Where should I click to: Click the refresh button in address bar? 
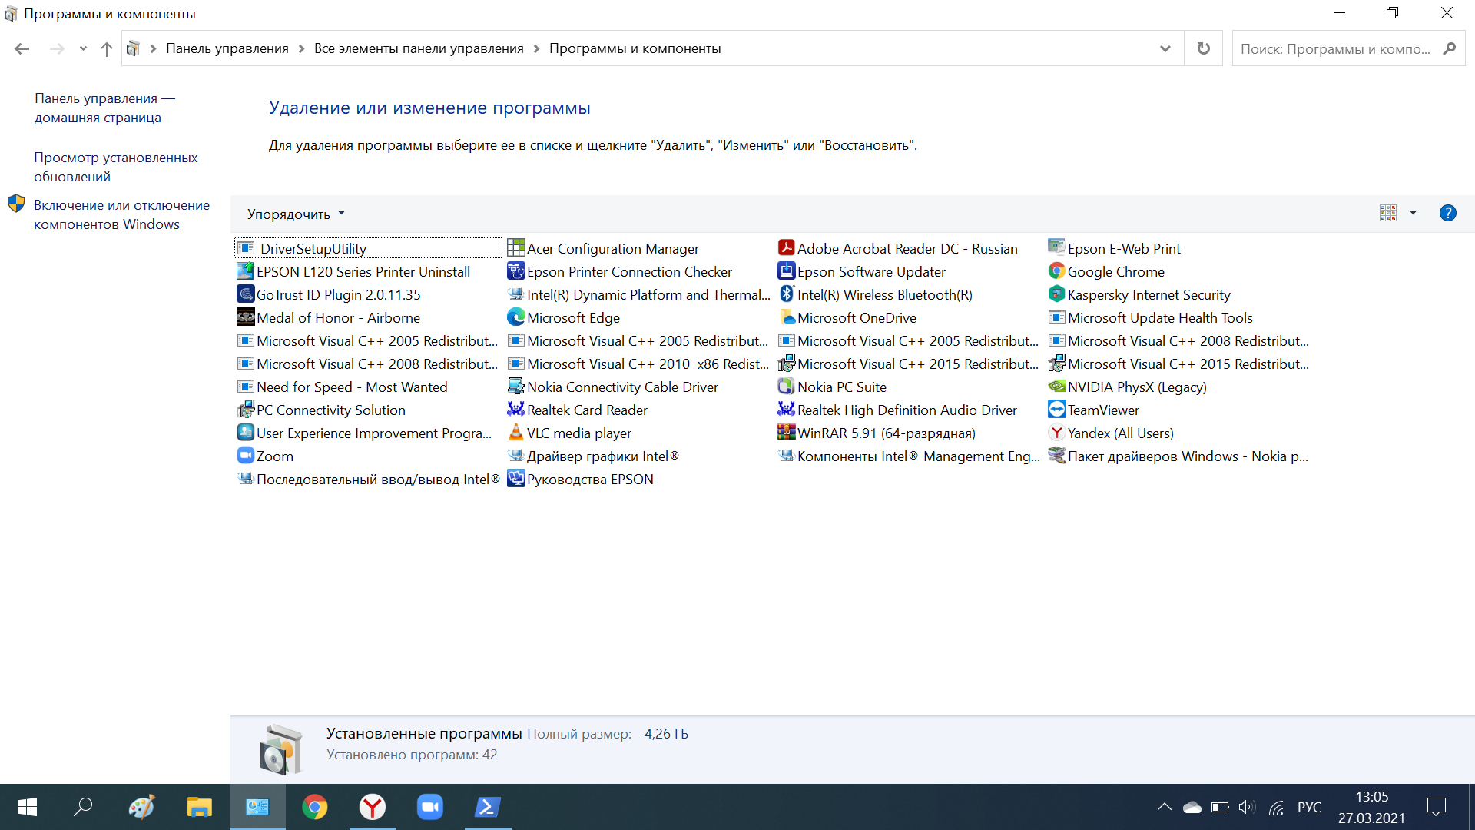click(x=1203, y=48)
